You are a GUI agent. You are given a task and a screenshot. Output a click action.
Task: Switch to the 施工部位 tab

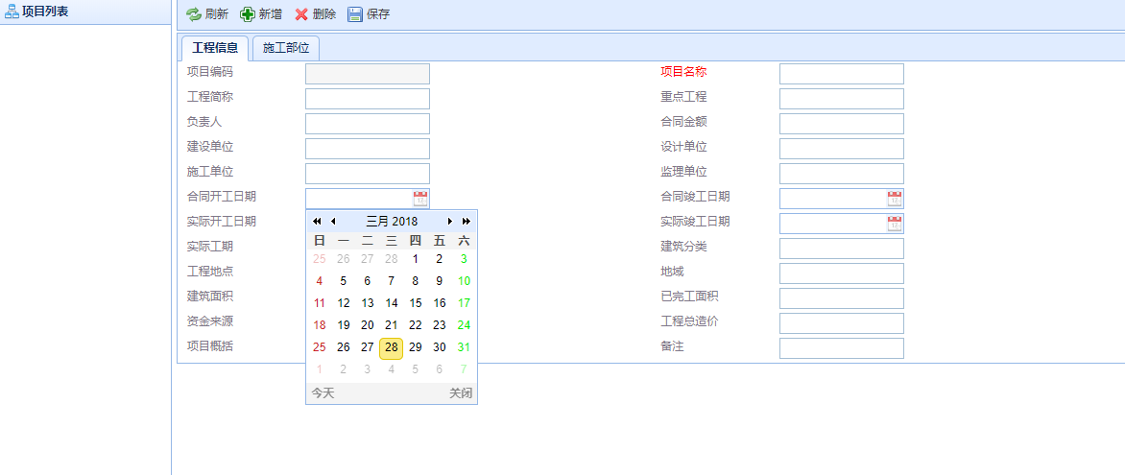285,48
